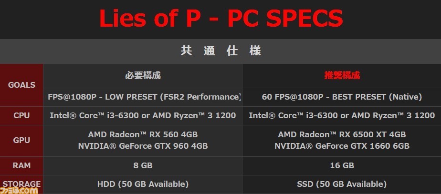The image size is (441, 194).
Task: Click the minimum CPU i3-6300 cell
Action: pos(143,116)
